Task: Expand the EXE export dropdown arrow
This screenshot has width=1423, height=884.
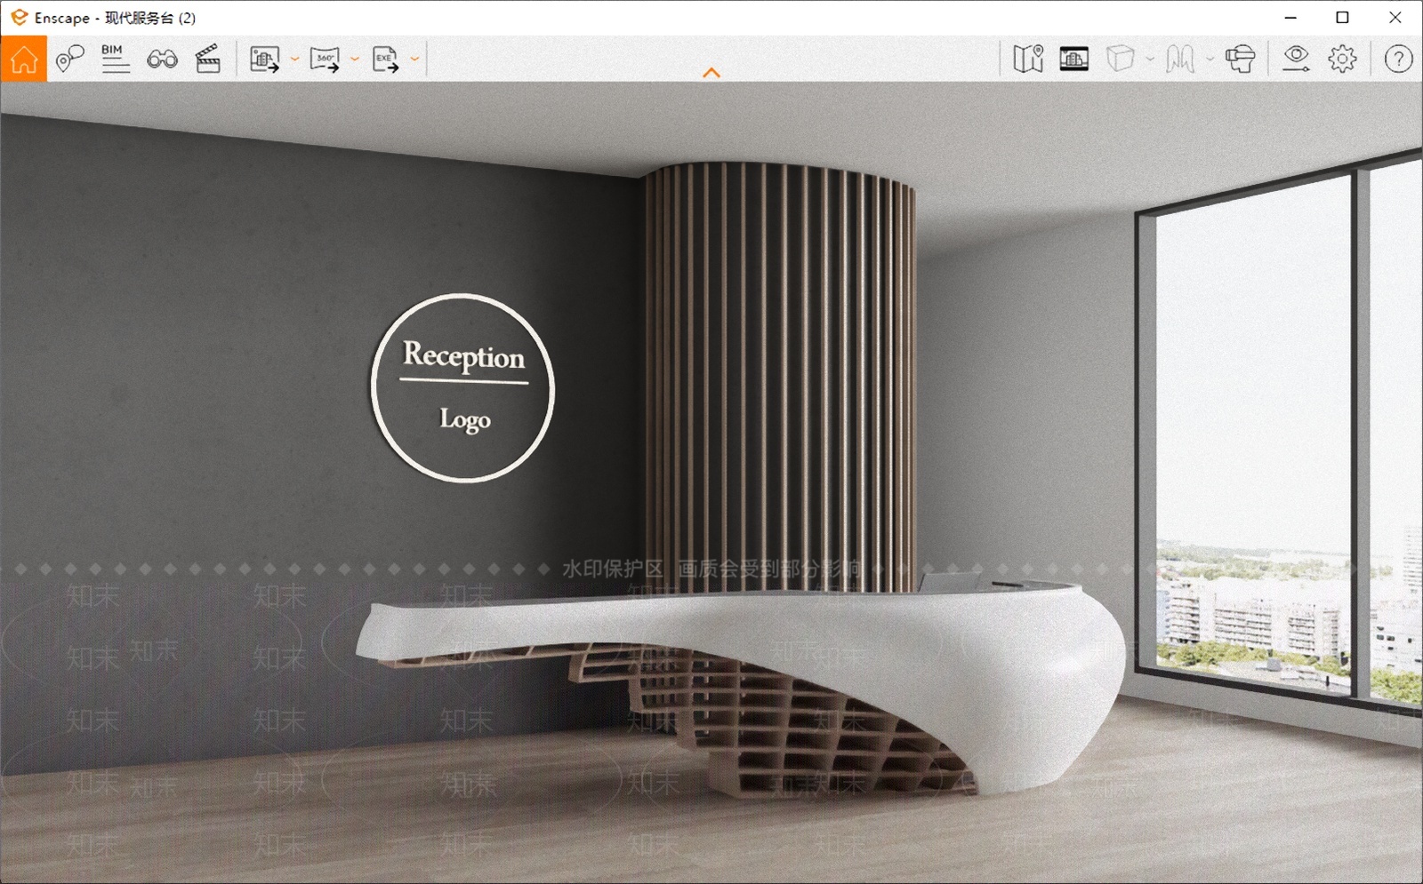Action: (x=414, y=60)
